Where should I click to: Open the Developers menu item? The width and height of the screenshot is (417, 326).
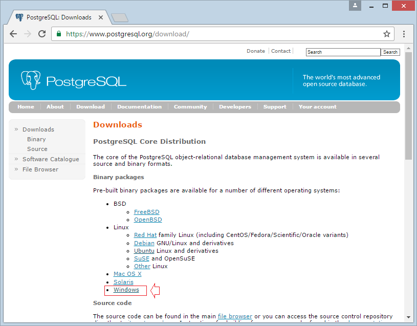[x=235, y=106]
